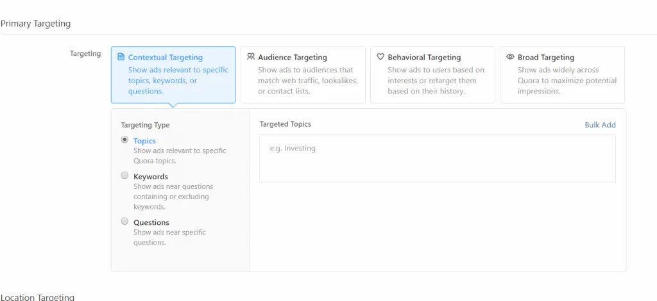Screen dimensions: 657x301
Task: Click 'Show ads to audiences that match' description
Action: click(x=308, y=80)
